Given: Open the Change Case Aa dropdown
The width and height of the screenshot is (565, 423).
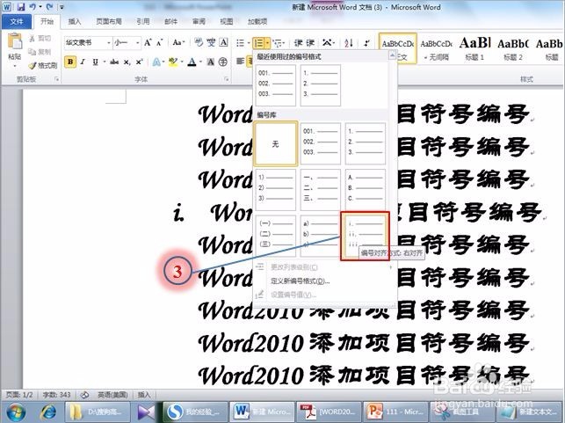Looking at the screenshot, I should [178, 42].
